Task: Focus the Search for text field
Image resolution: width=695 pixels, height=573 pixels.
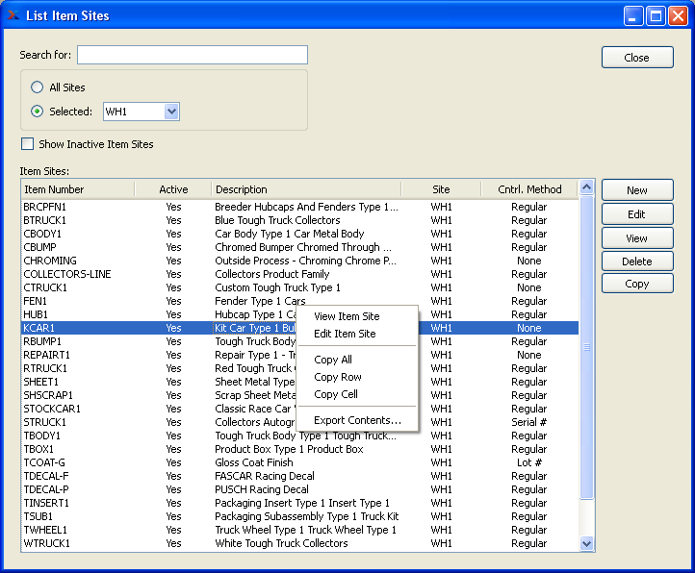Action: pyautogui.click(x=193, y=55)
